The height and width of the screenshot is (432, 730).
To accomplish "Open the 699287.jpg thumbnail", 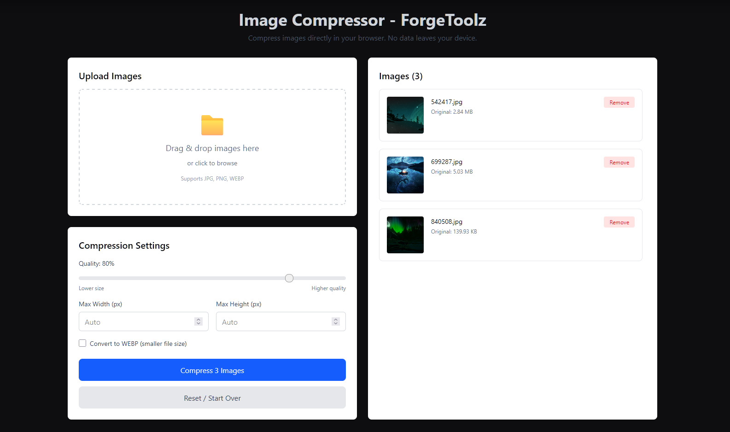I will point(405,175).
